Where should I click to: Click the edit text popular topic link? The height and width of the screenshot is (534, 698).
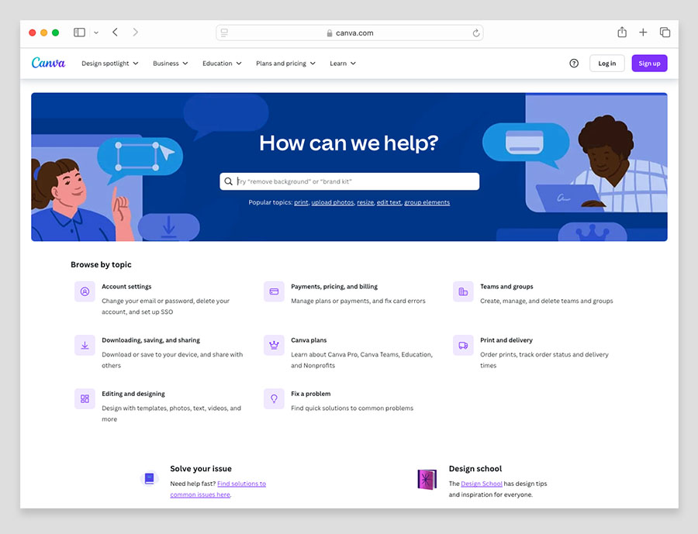pos(389,202)
